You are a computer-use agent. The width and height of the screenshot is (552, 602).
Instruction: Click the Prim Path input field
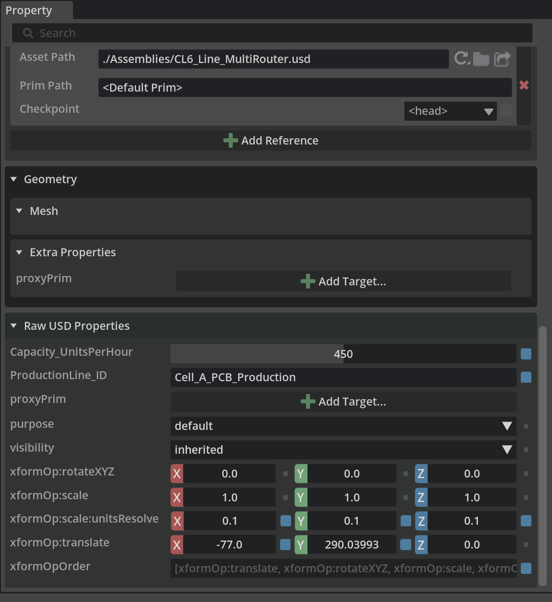click(x=304, y=88)
